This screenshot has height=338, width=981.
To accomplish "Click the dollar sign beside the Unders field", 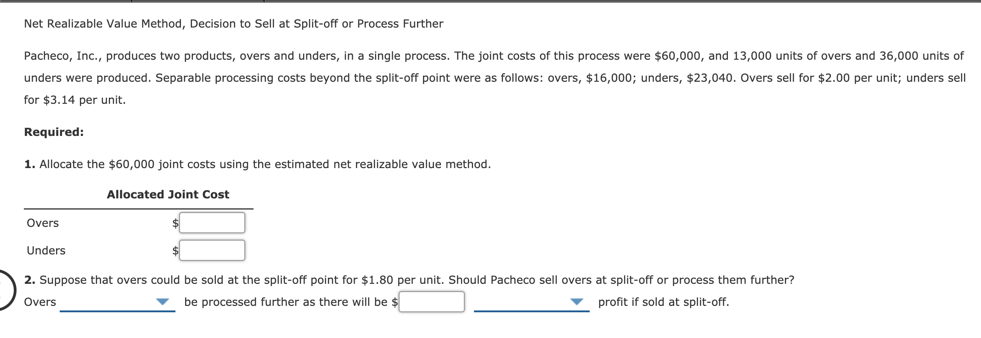I will pyautogui.click(x=175, y=251).
